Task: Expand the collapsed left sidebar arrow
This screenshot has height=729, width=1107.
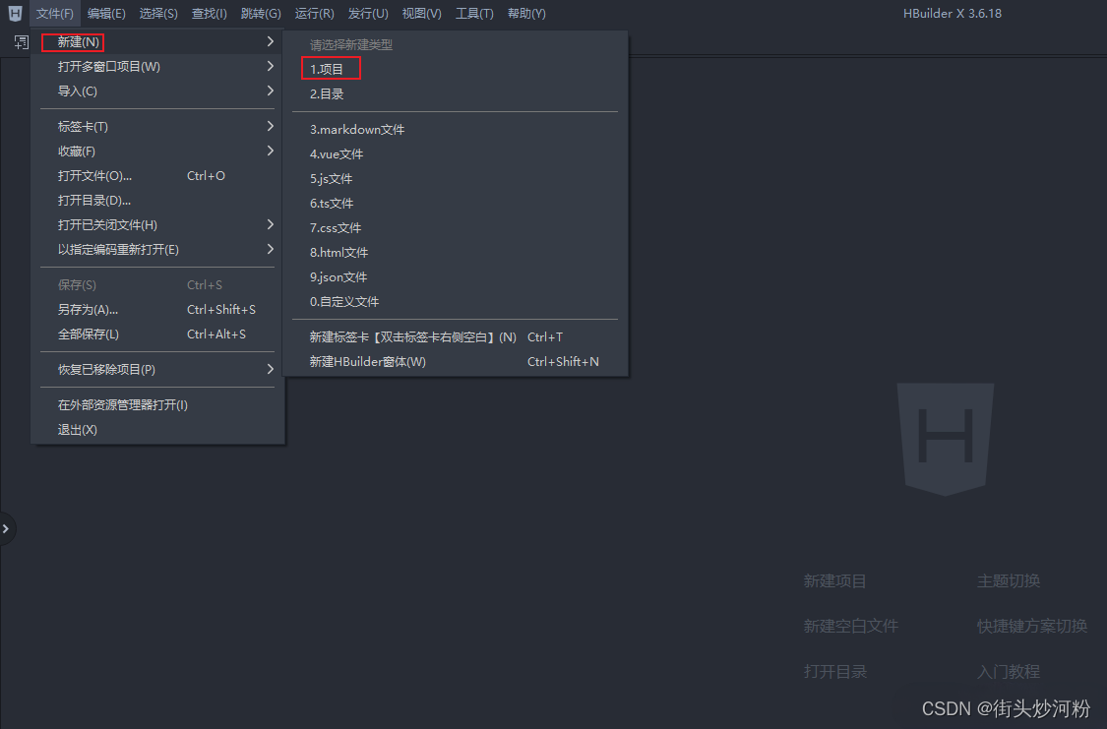Action: click(x=6, y=529)
